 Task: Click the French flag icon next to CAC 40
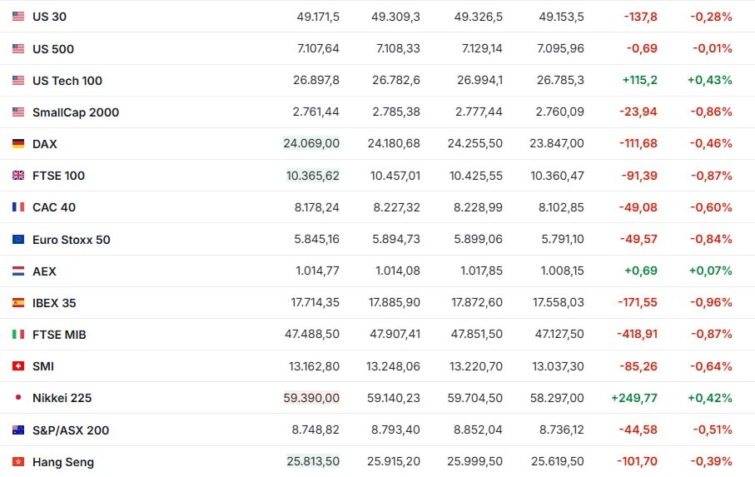(18, 207)
